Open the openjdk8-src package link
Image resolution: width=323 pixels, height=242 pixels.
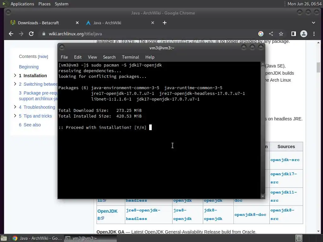coord(282,214)
